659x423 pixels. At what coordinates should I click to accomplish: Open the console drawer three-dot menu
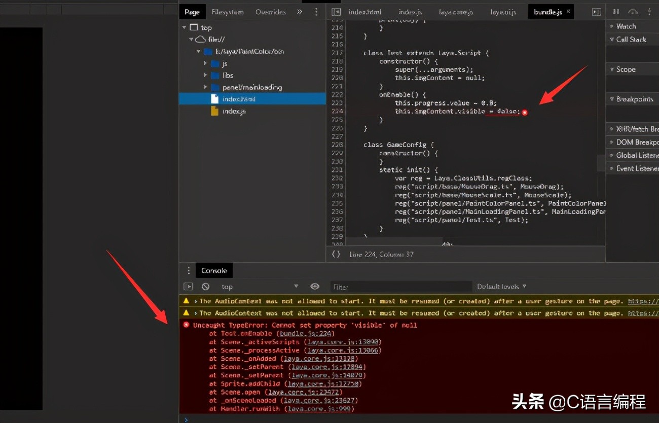188,270
